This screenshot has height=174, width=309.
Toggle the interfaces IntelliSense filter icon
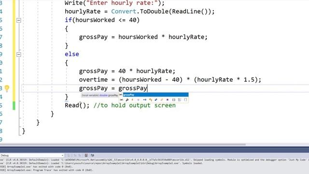coord(145,100)
